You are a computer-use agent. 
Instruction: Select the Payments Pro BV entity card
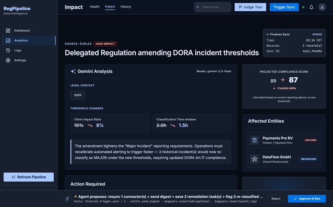pyautogui.click(x=284, y=140)
